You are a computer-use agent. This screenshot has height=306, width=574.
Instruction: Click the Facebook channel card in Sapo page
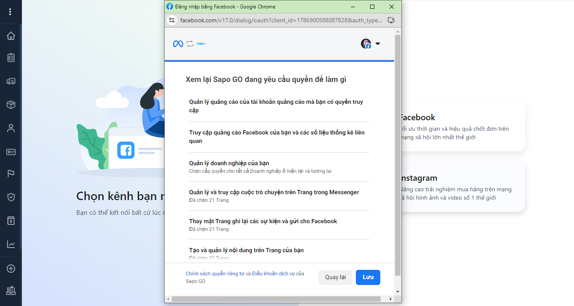(x=463, y=126)
